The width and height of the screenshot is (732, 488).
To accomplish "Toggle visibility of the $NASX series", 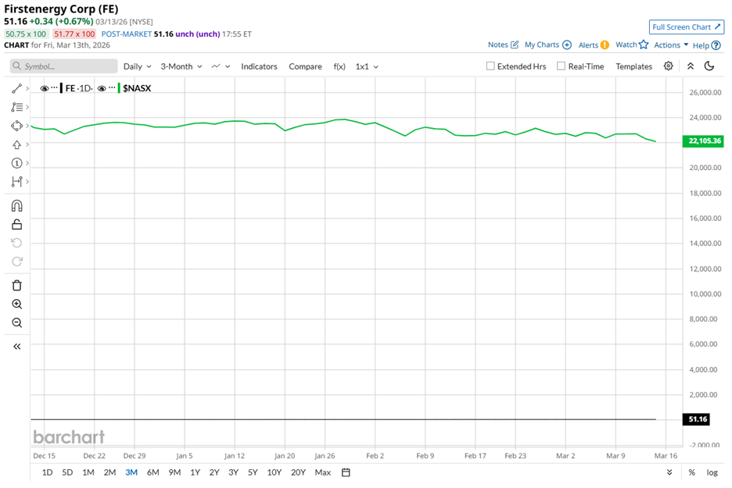I will coord(102,88).
